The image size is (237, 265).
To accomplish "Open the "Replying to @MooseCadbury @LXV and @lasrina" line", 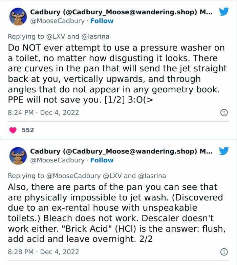I will [87, 176].
